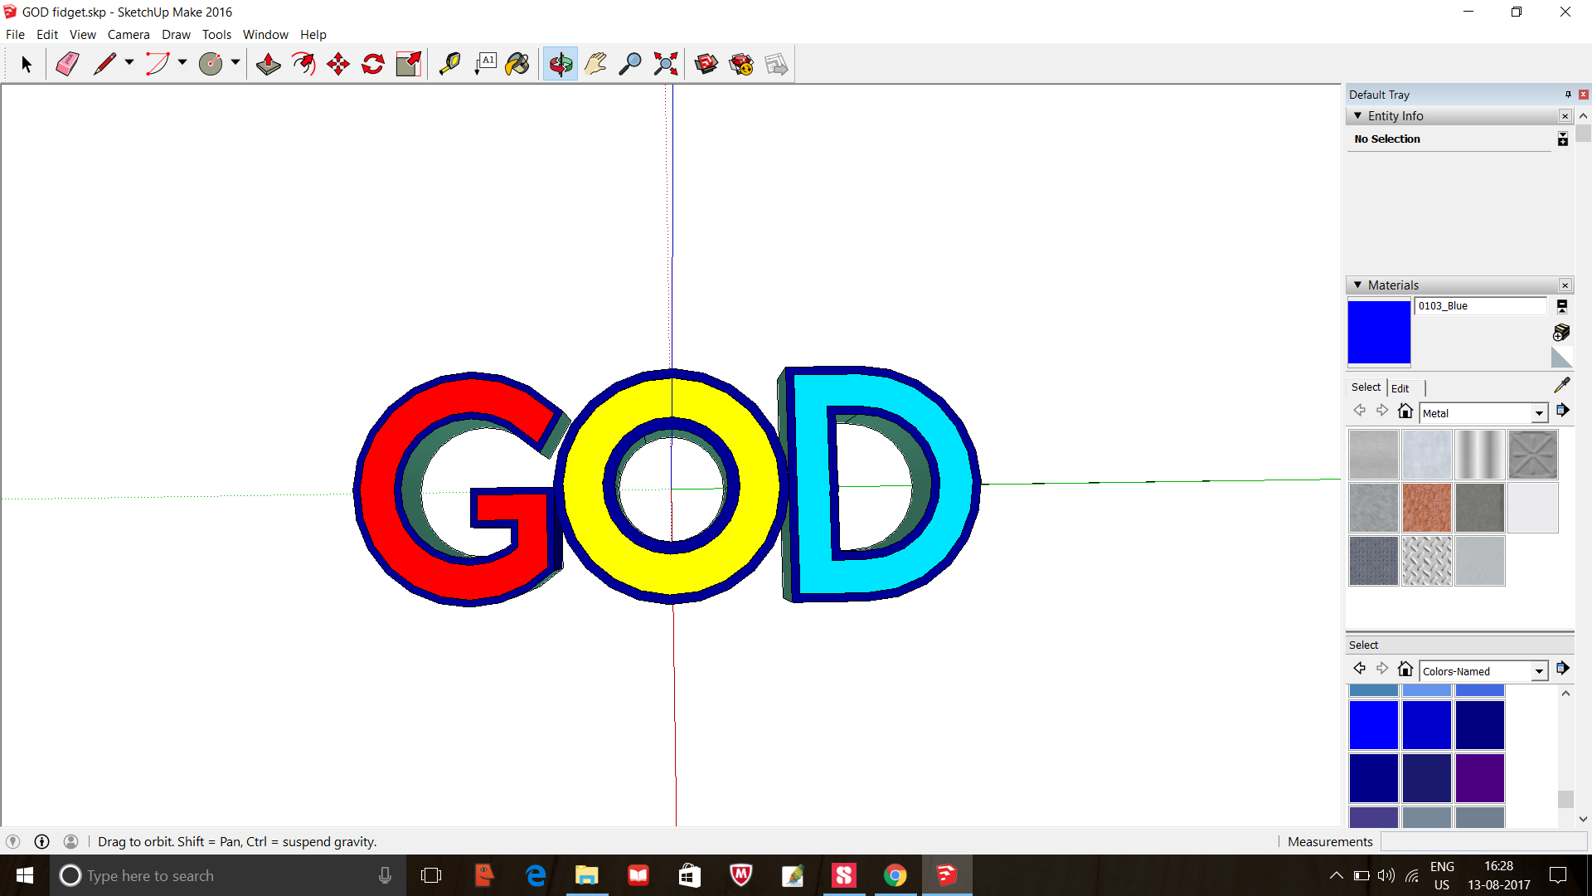Click the Eraser tool icon
This screenshot has width=1592, height=896.
pyautogui.click(x=66, y=63)
